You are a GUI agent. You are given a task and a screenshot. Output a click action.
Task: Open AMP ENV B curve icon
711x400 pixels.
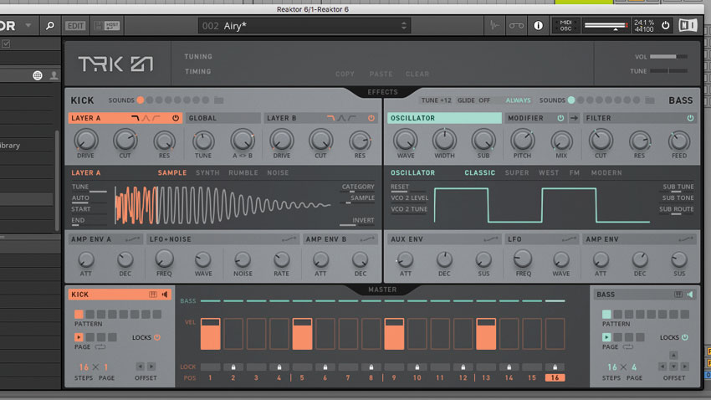pyautogui.click(x=367, y=239)
